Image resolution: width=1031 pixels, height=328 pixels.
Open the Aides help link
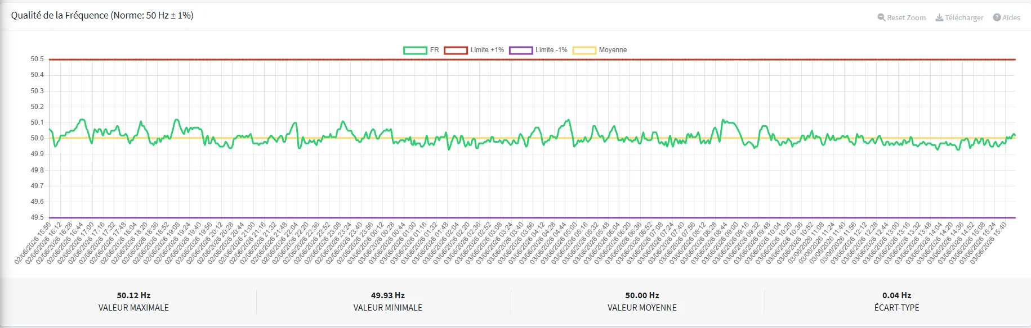[1007, 17]
